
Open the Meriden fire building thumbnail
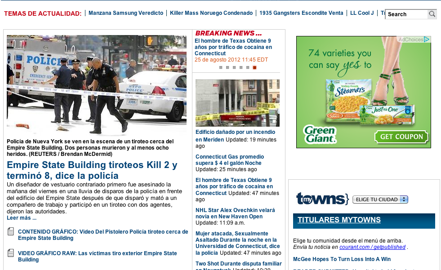click(237, 103)
